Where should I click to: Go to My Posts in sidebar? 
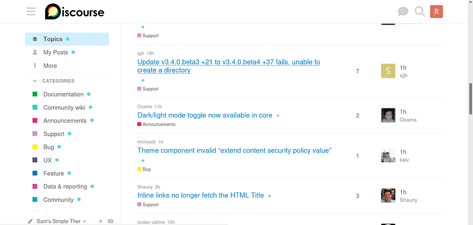pyautogui.click(x=55, y=53)
